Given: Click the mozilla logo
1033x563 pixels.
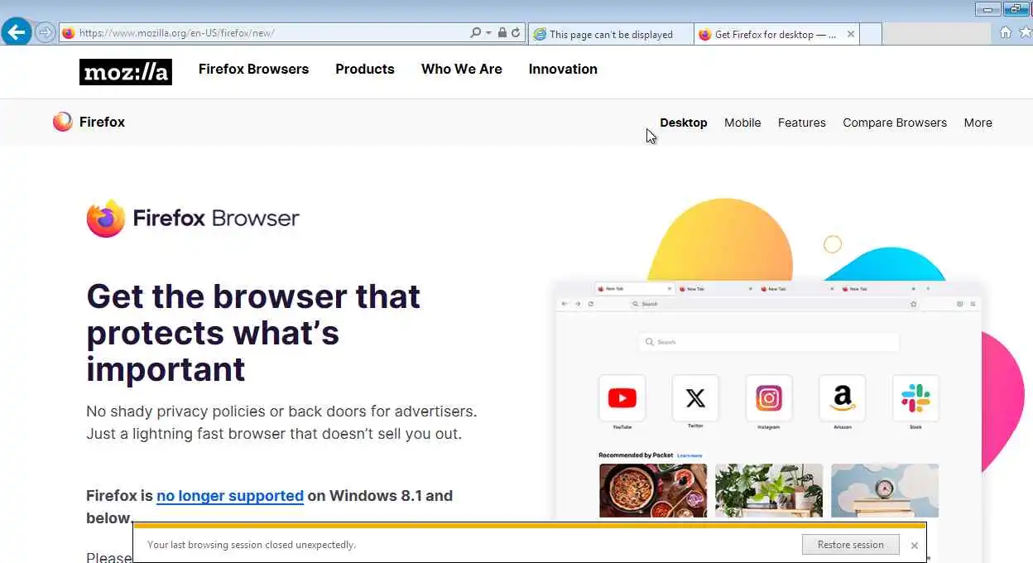Looking at the screenshot, I should [126, 72].
